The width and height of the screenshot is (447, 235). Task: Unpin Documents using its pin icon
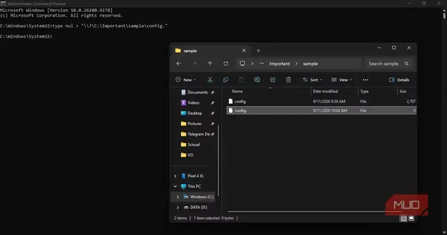point(212,92)
